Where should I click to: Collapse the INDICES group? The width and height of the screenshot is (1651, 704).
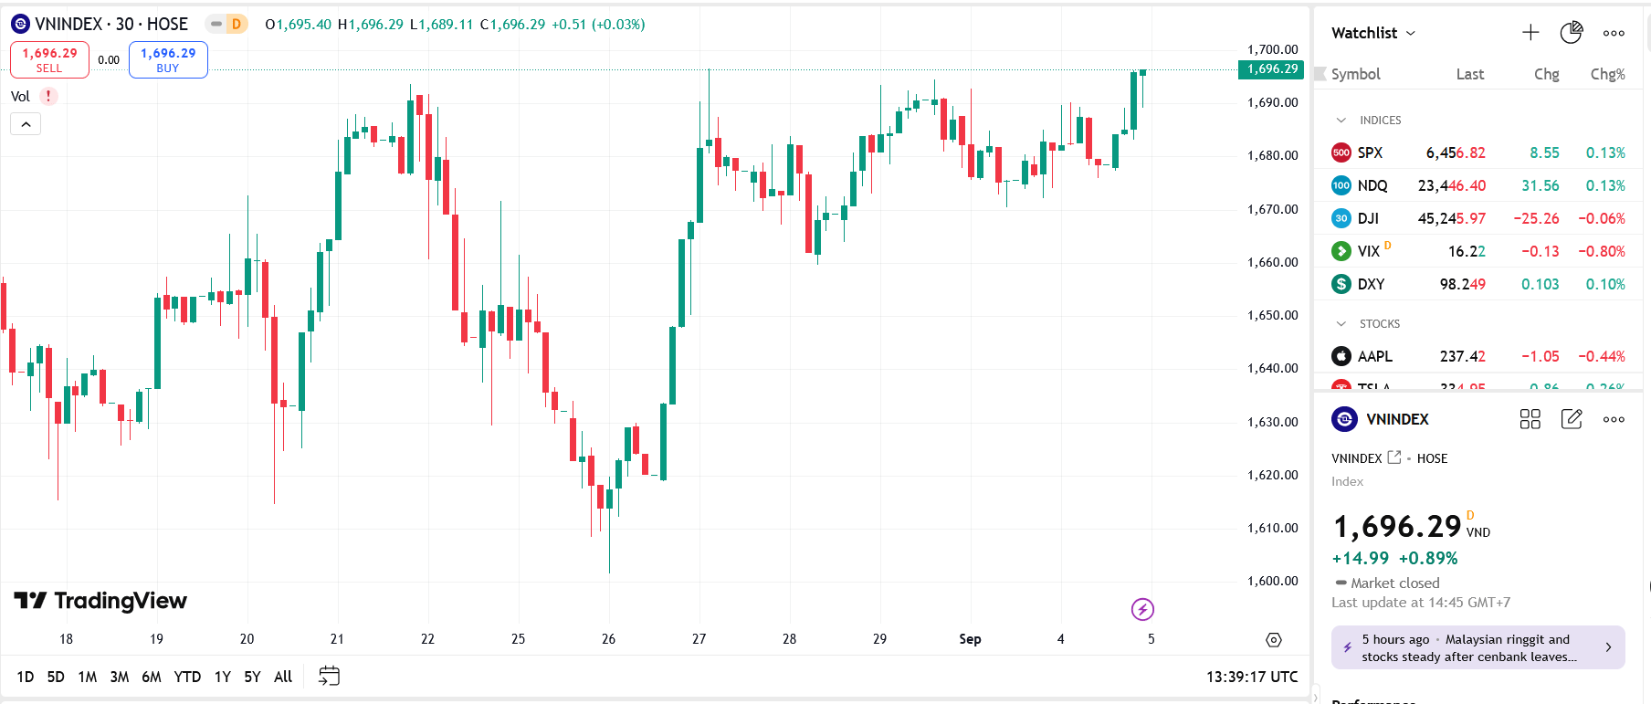pyautogui.click(x=1341, y=121)
